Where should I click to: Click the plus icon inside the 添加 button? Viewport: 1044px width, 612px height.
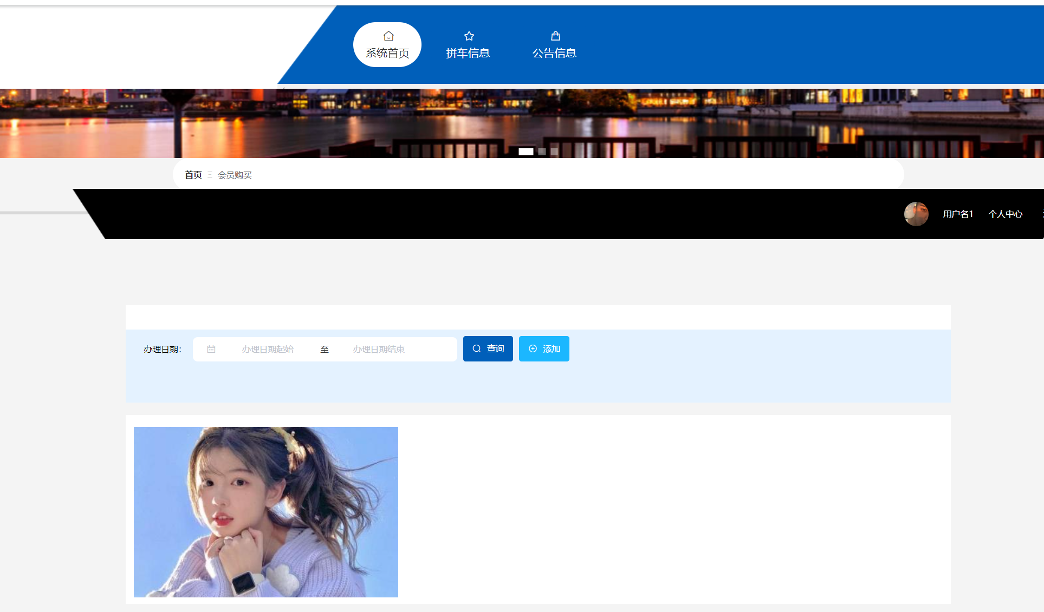pos(532,348)
